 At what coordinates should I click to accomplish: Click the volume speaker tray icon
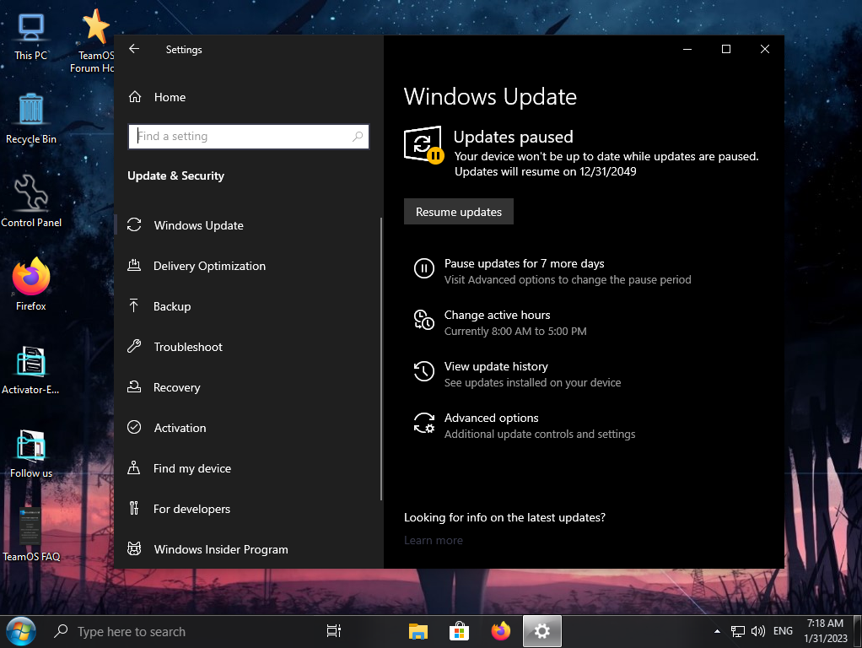[758, 631]
